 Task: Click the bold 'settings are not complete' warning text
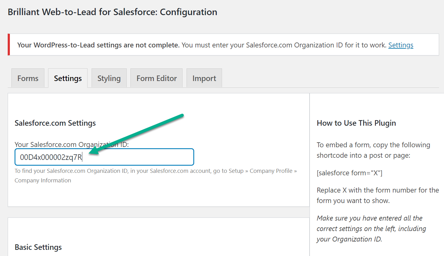pyautogui.click(x=98, y=45)
